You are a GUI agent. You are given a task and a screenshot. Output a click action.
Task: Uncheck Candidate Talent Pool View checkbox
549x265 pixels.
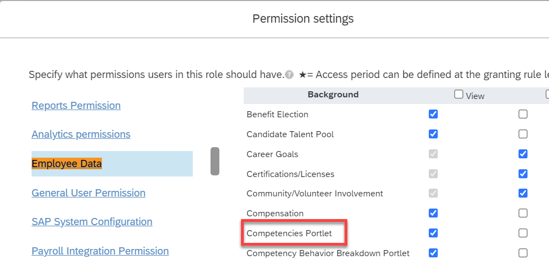coord(433,134)
